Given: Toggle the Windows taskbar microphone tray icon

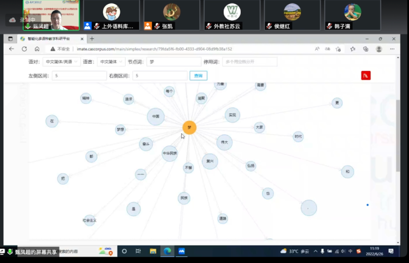Looking at the screenshot, I should click(322, 251).
